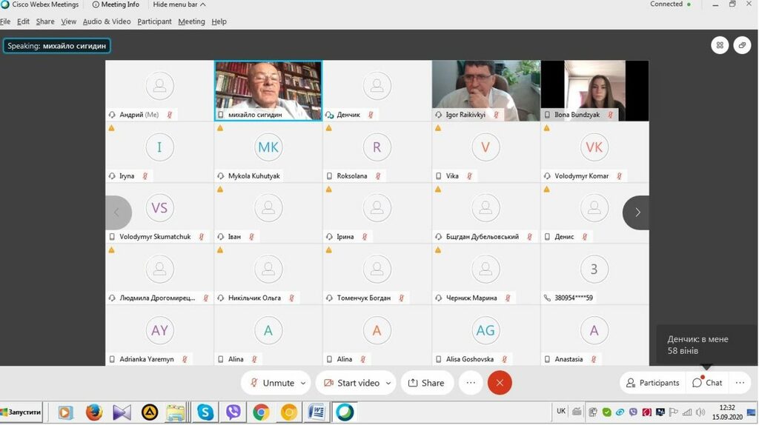Open Firefox from the taskbar

pos(93,412)
